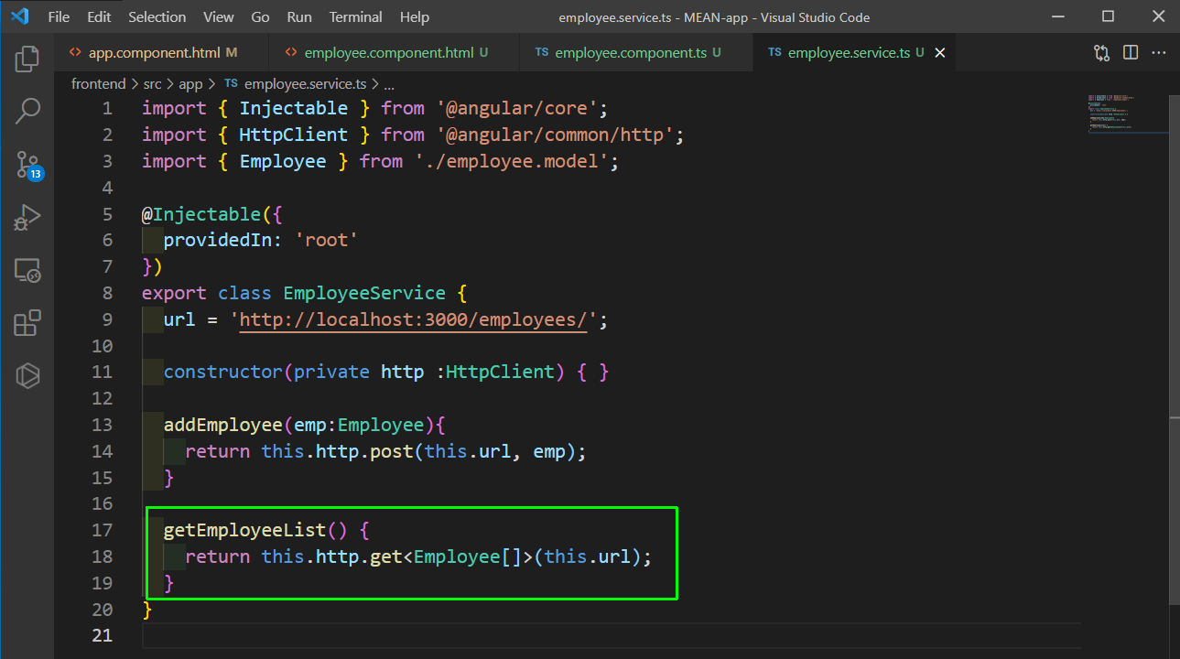
Task: Close the employee.service.ts tab
Action: [939, 53]
